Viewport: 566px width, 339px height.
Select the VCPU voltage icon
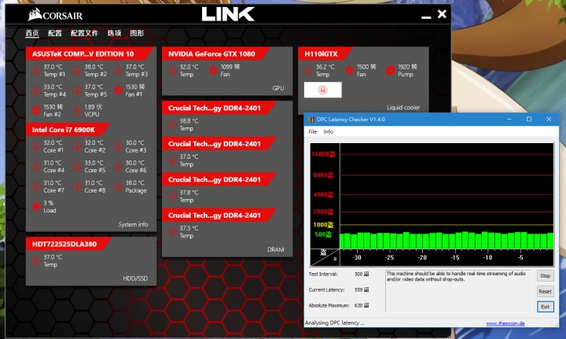(77, 110)
